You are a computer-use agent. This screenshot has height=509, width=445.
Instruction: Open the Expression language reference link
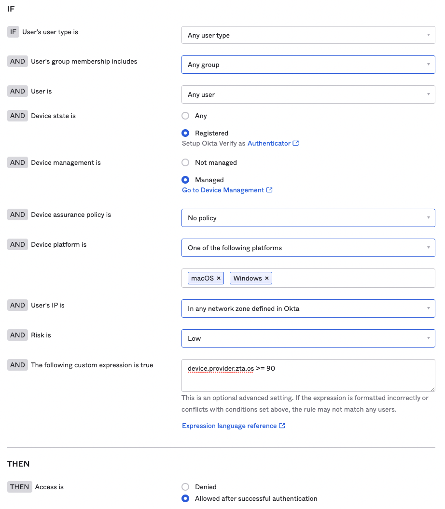(x=229, y=426)
